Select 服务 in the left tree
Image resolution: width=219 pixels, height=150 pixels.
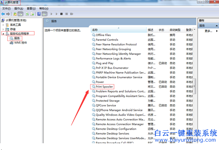(x=17, y=38)
